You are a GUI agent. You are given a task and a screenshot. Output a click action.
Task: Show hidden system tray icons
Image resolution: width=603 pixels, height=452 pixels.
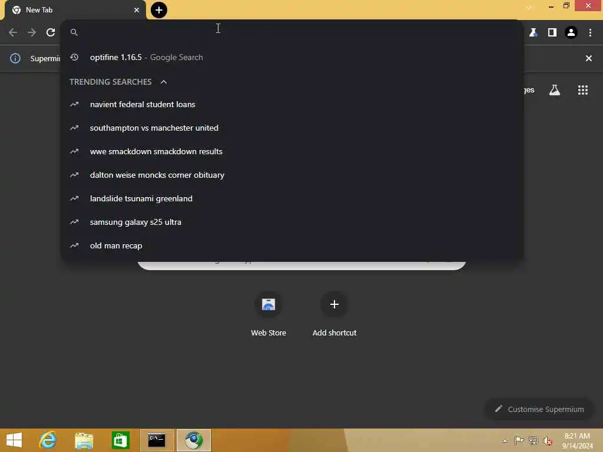505,441
